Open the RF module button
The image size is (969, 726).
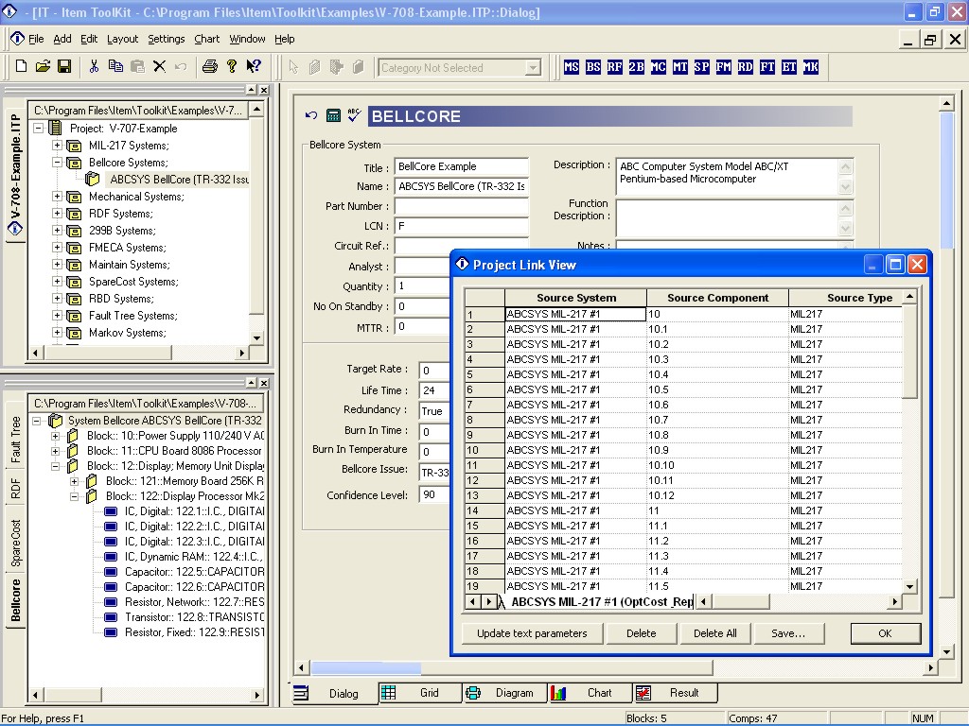tap(615, 67)
